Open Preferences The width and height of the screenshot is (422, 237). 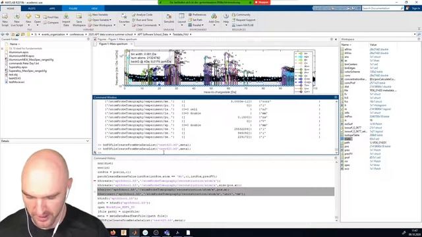coord(197,14)
